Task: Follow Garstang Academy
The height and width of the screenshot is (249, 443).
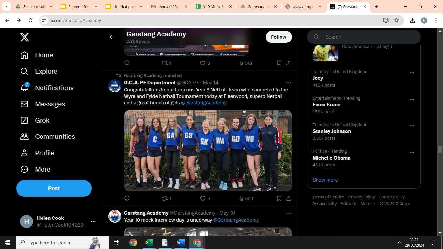Action: (x=279, y=37)
